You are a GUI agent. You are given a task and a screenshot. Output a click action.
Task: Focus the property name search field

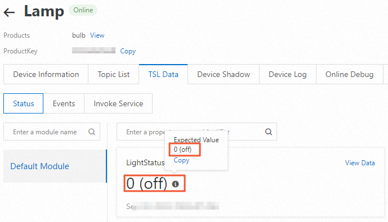(x=197, y=132)
